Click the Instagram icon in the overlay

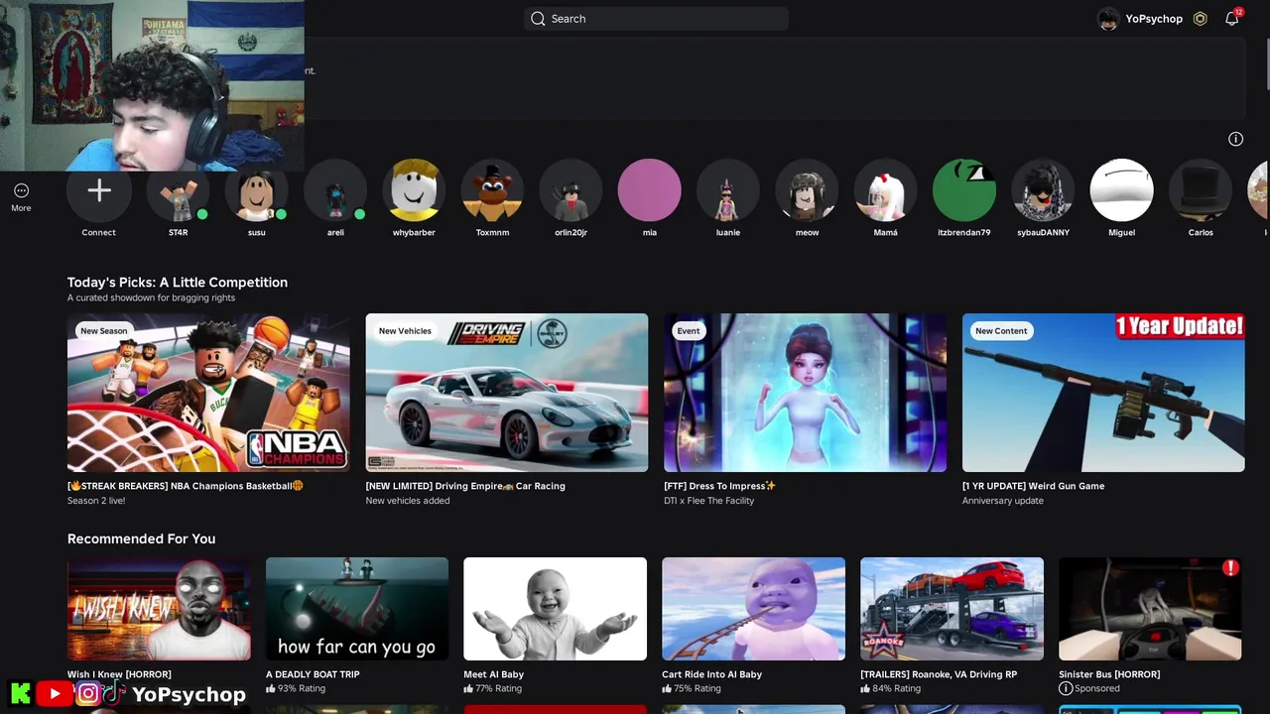coord(87,694)
